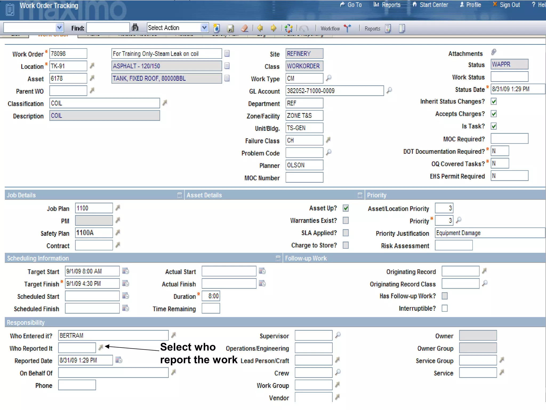Open Job Plan detail menu arrow
The width and height of the screenshot is (546, 410).
click(x=118, y=208)
